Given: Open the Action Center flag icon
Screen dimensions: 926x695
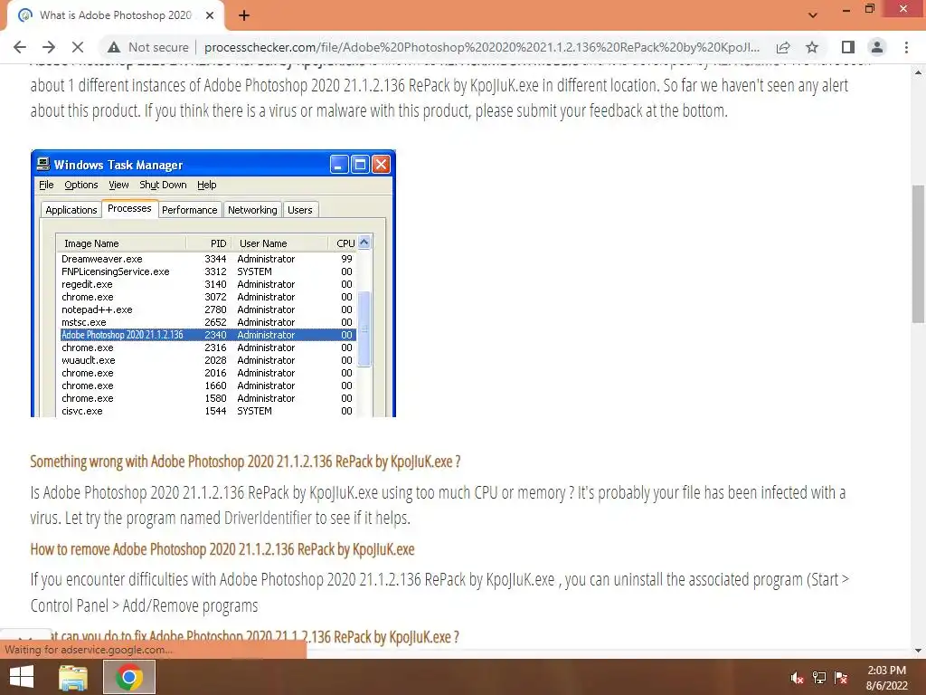Looking at the screenshot, I should click(x=841, y=678).
